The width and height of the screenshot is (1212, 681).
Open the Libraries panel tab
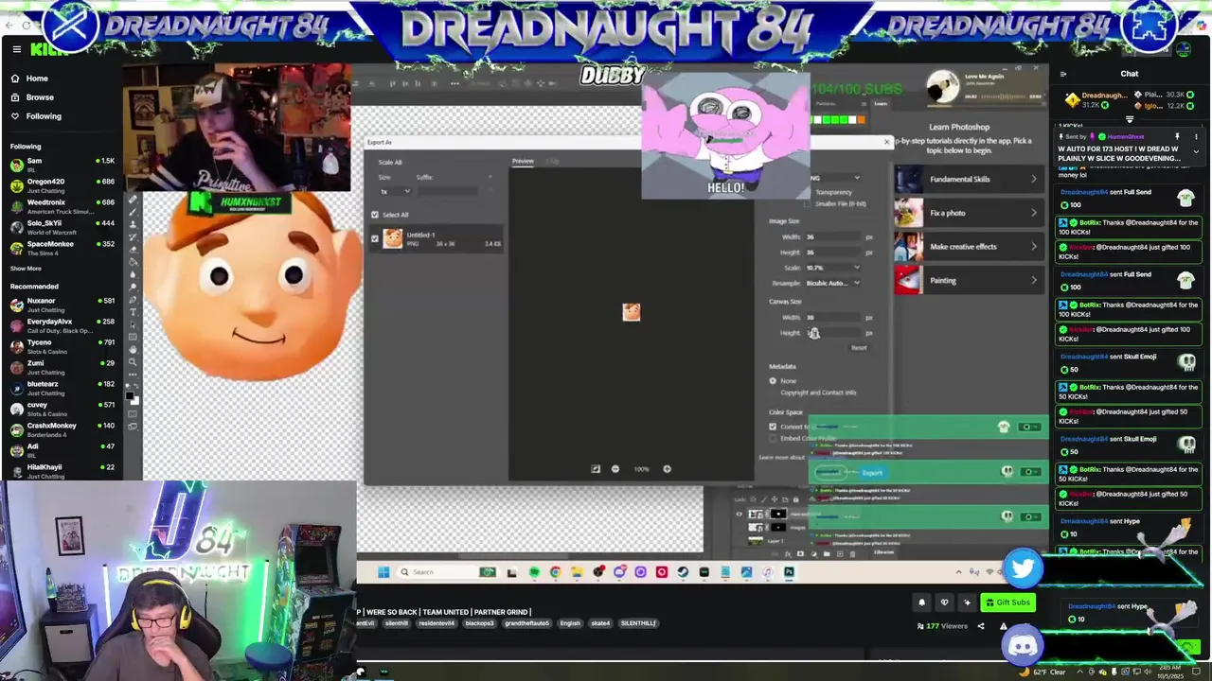click(884, 552)
